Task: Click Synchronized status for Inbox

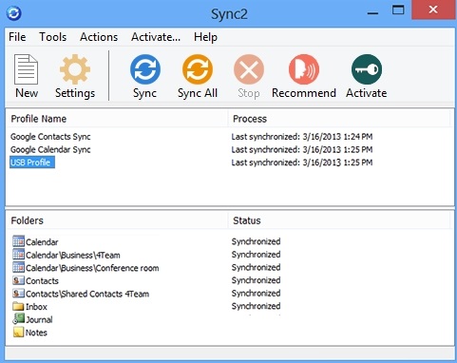Action: pos(256,306)
